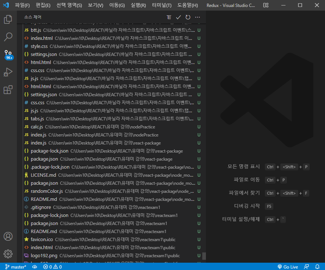Viewport: 325px width, 270px height.
Task: Click the VS Code logo in title bar
Action: click(x=6, y=5)
